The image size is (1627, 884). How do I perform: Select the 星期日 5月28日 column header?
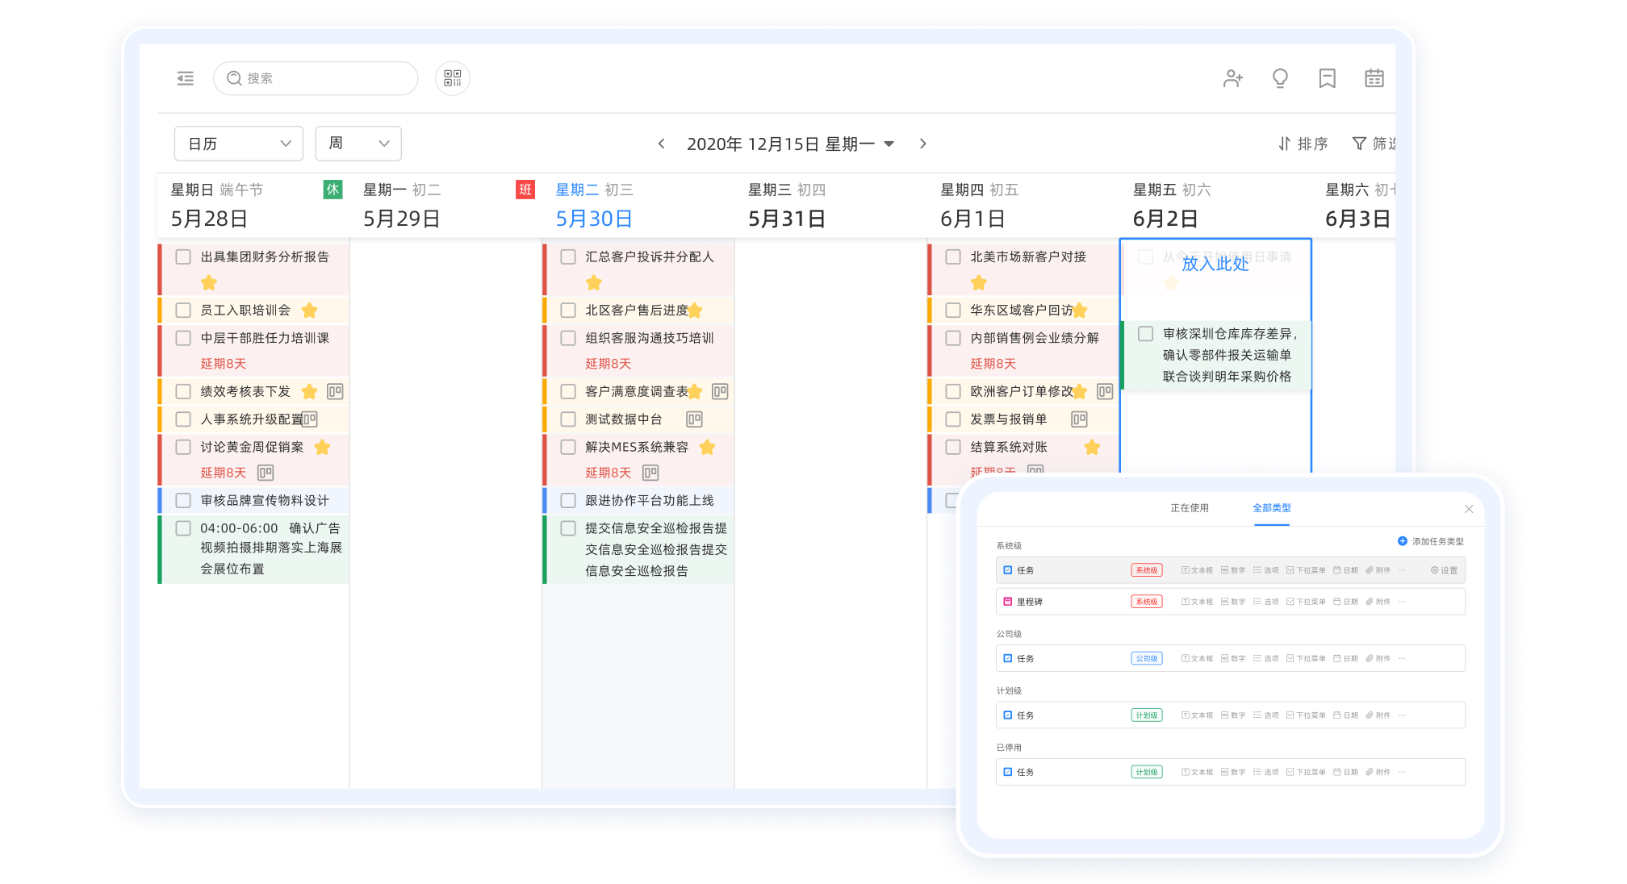[253, 205]
